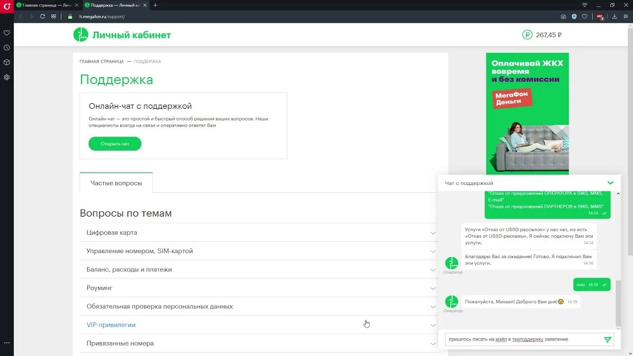
Task: Open the «Оплачивай ЖКХ» MegaFon Деньги banner
Action: click(527, 114)
